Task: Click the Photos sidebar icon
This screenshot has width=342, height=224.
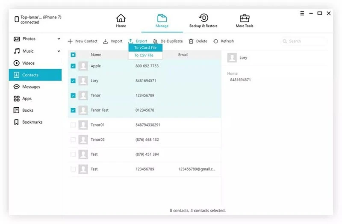Action: point(17,39)
